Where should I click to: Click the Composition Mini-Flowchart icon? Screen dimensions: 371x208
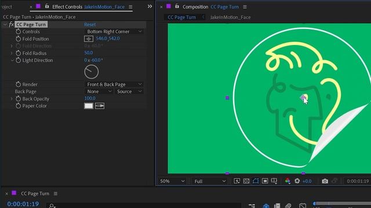point(252,206)
